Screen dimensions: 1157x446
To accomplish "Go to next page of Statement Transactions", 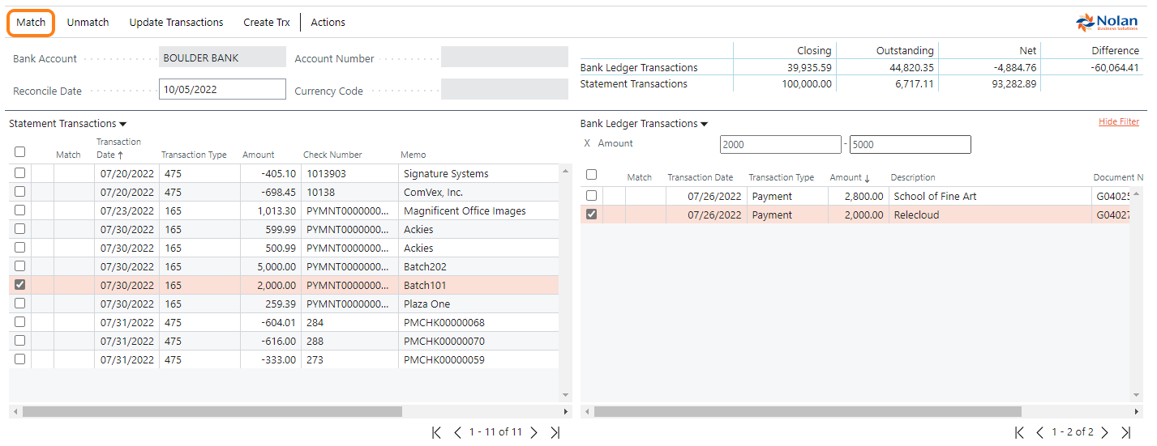I will coord(534,432).
